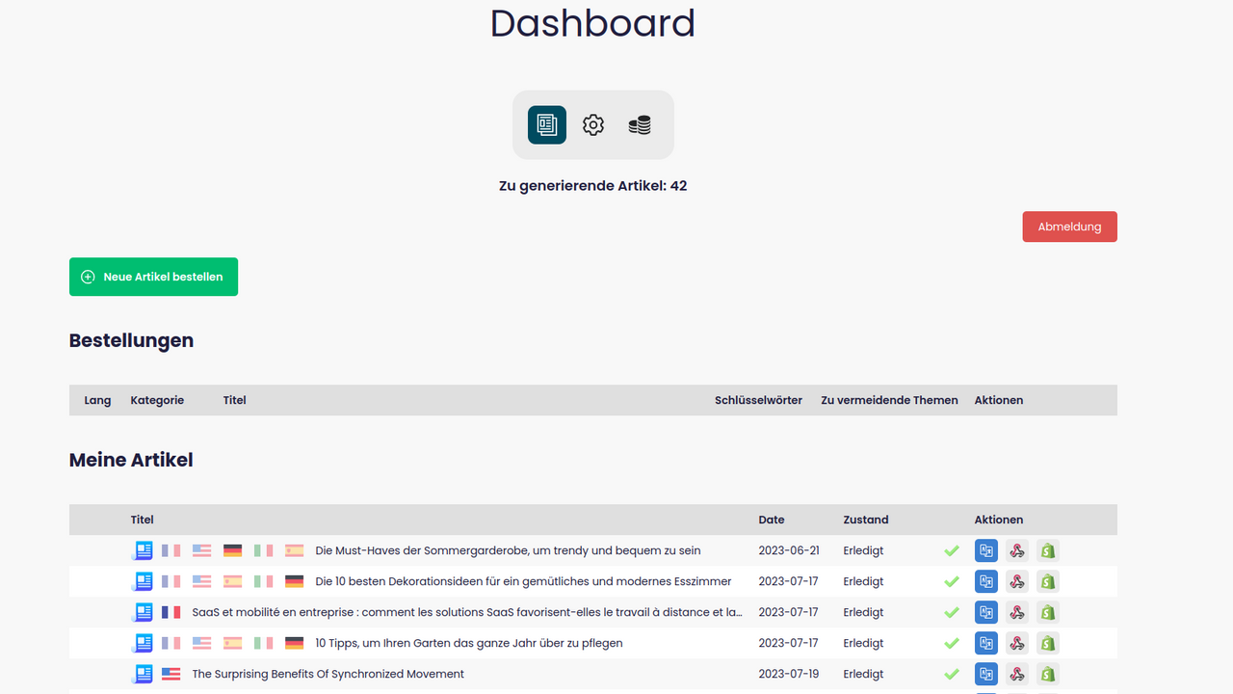Viewport: 1233px width, 694px height.
Task: Click the Abmeldung logout button
Action: (1069, 227)
